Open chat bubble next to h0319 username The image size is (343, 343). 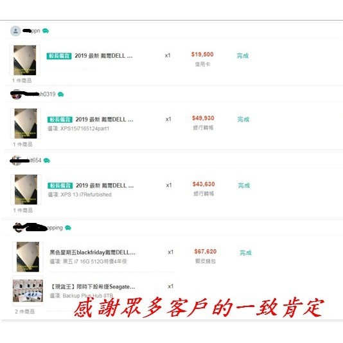[60, 94]
